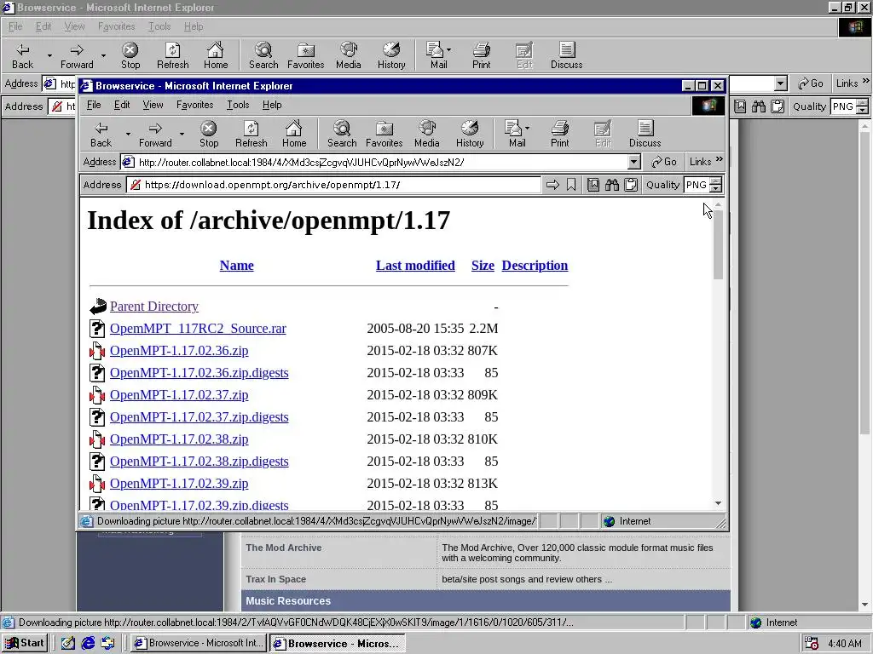
Task: Download OpemMPT_117RC2_Source.rar
Action: [x=198, y=329]
